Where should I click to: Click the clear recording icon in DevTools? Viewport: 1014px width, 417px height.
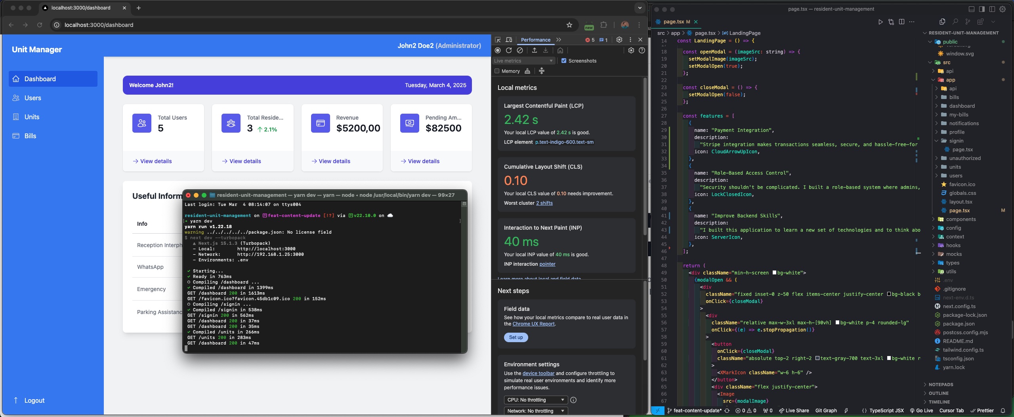click(520, 50)
